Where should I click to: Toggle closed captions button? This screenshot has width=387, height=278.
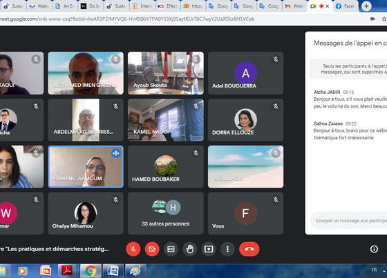[171, 249]
